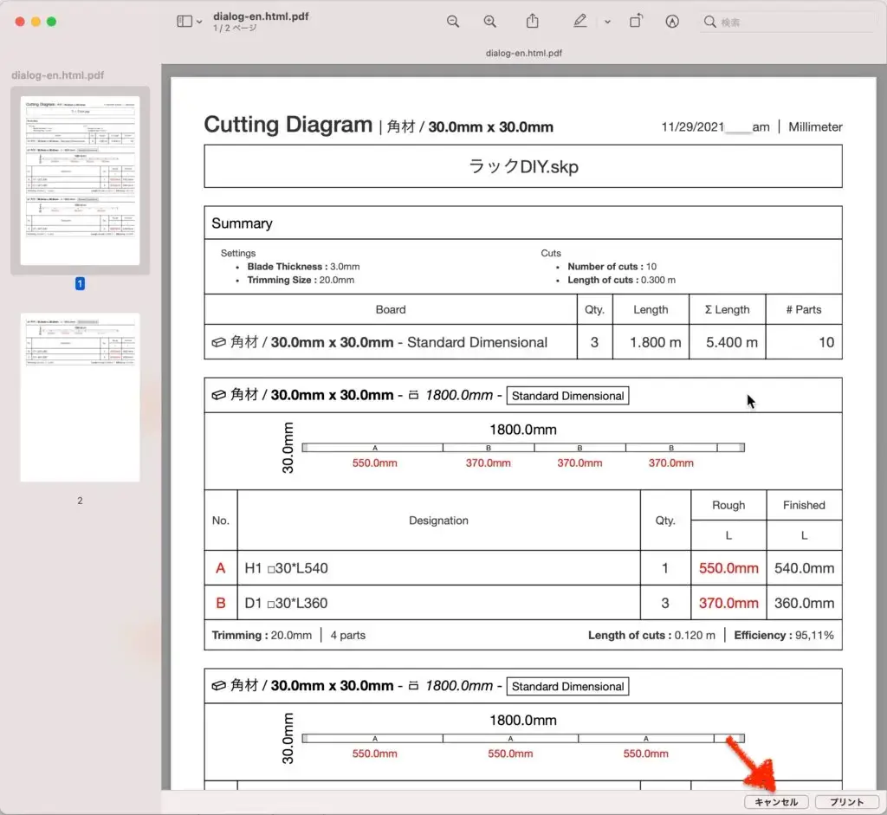Click the D1 □30*L360 designation
This screenshot has width=887, height=815.
coord(286,603)
